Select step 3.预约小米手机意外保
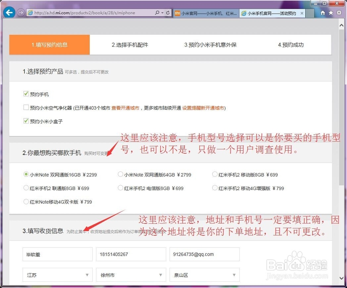The width and height of the screenshot is (347, 288). (211, 45)
